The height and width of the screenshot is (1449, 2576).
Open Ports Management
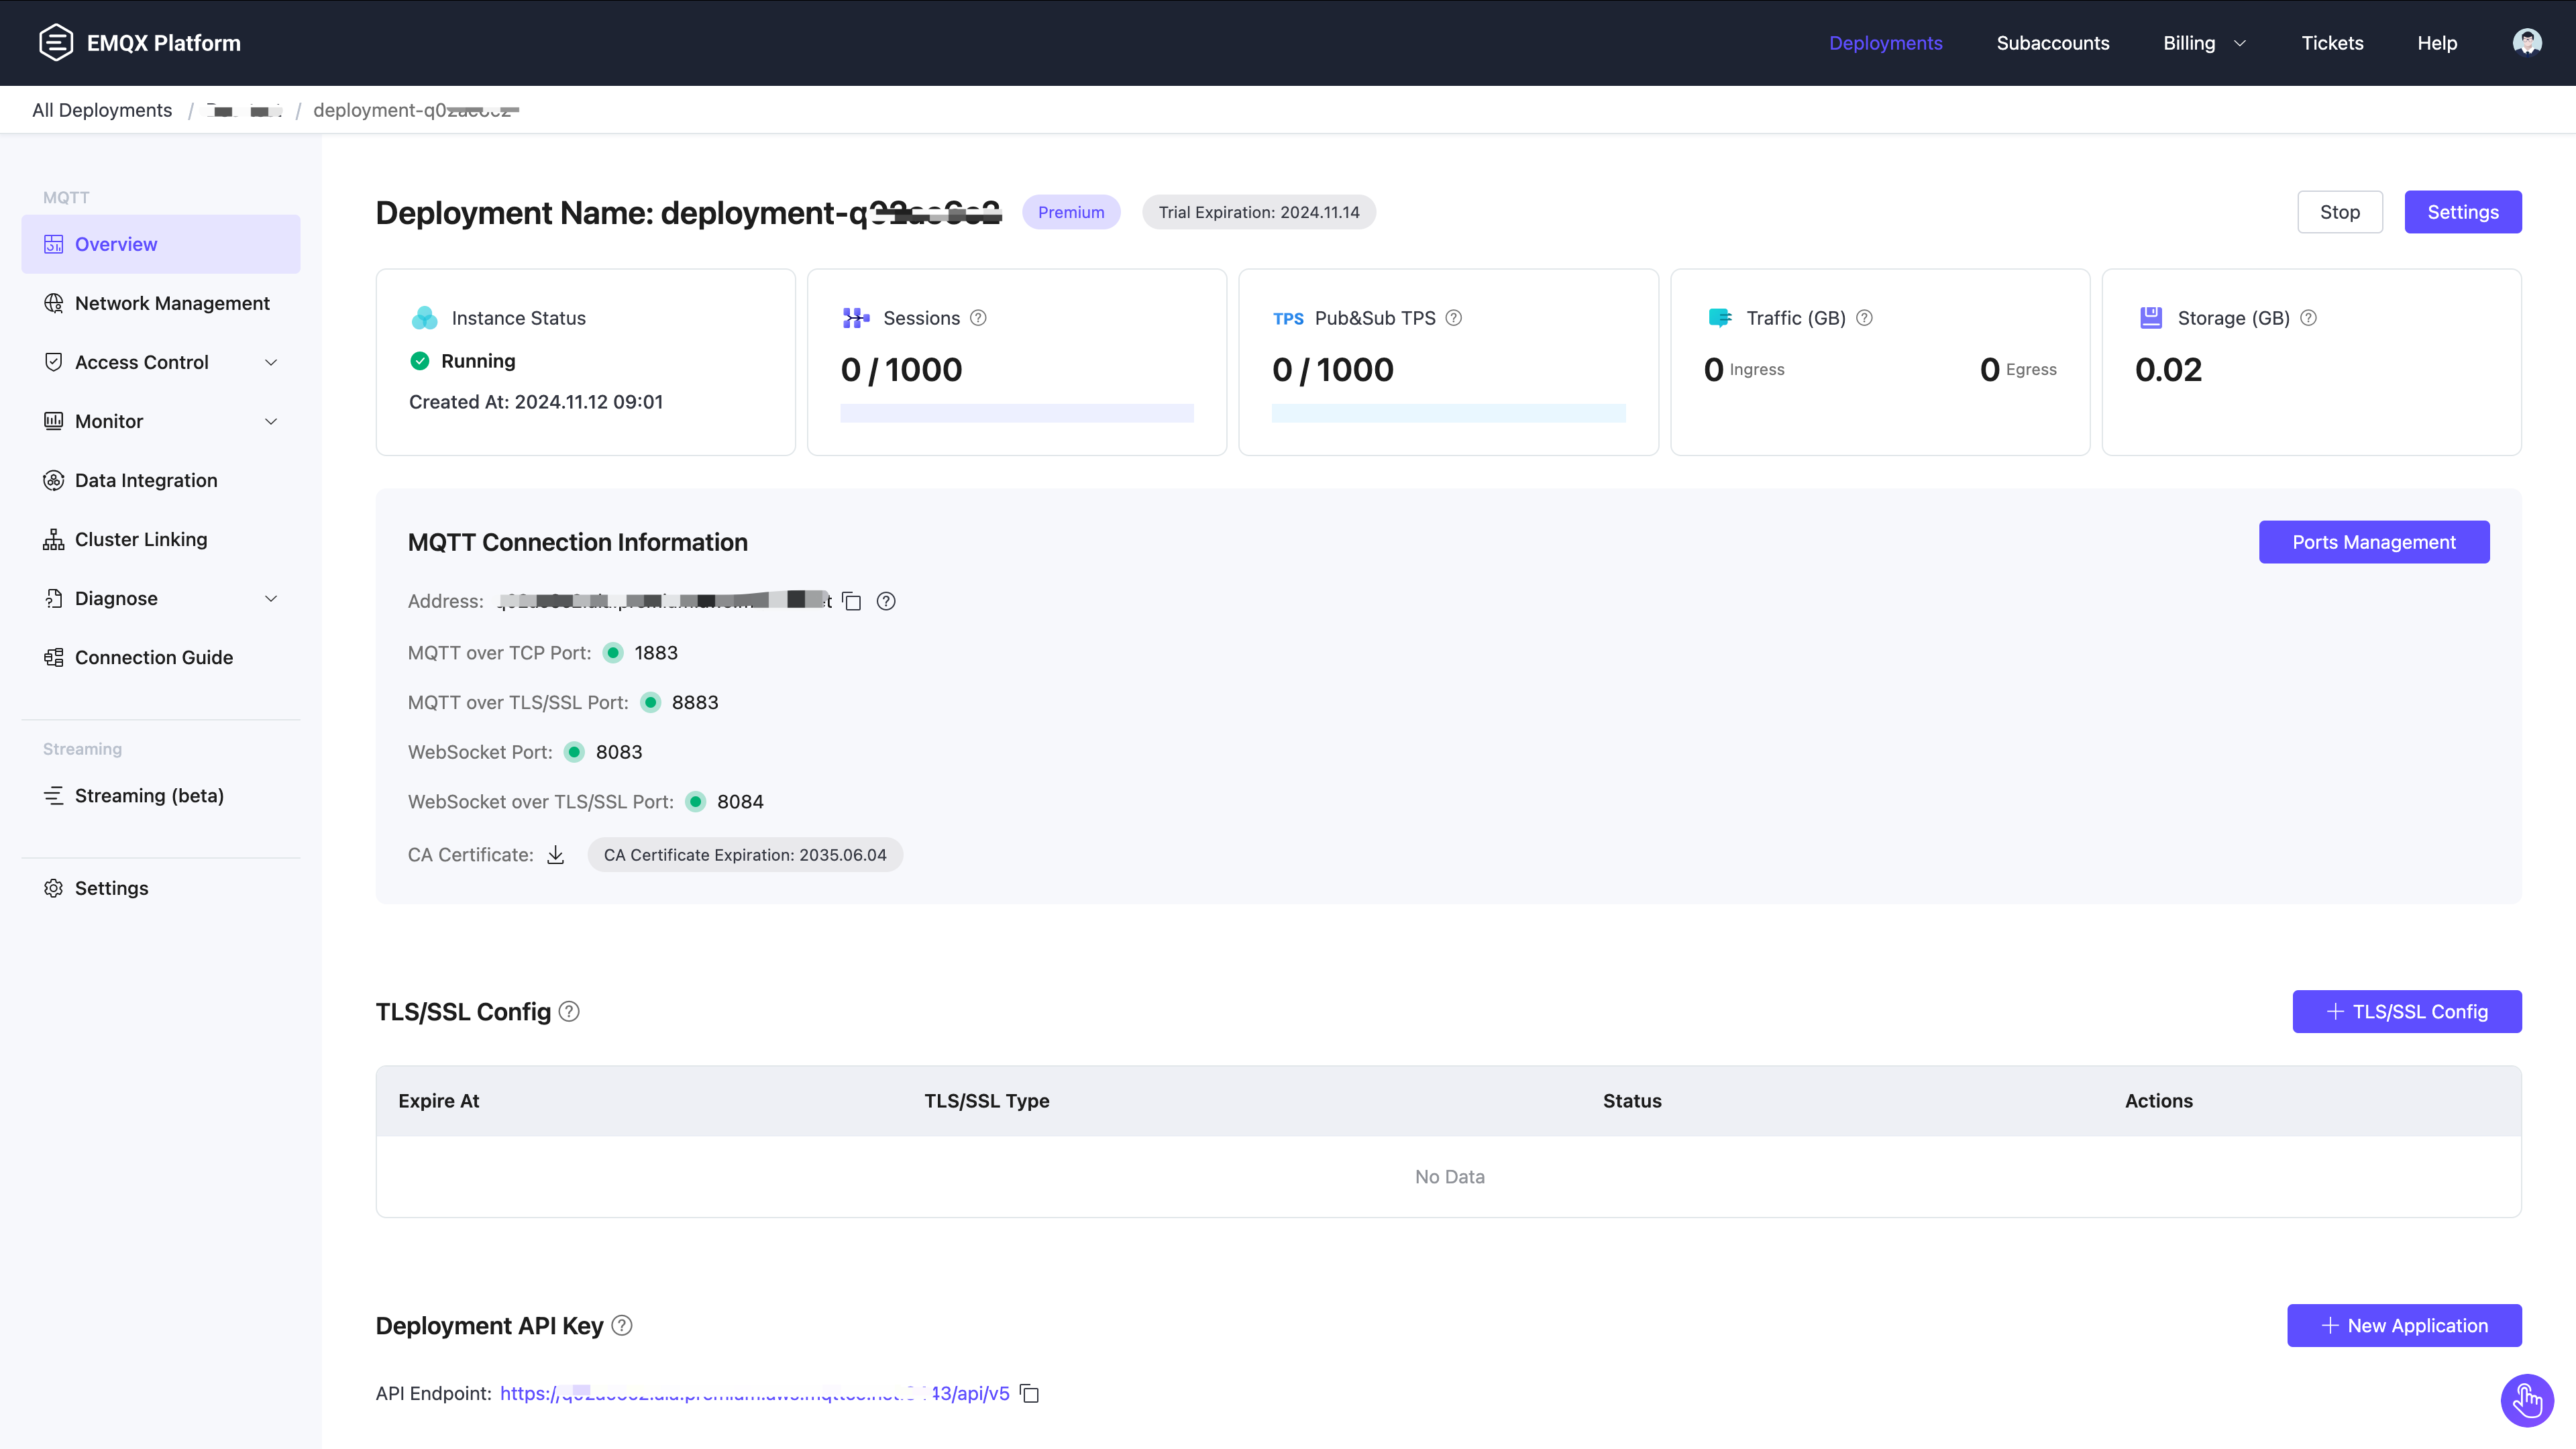pyautogui.click(x=2374, y=542)
